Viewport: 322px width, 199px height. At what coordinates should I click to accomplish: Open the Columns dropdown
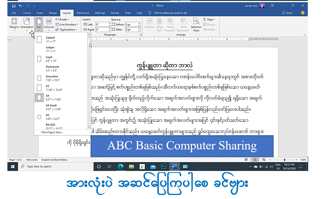tap(49, 24)
